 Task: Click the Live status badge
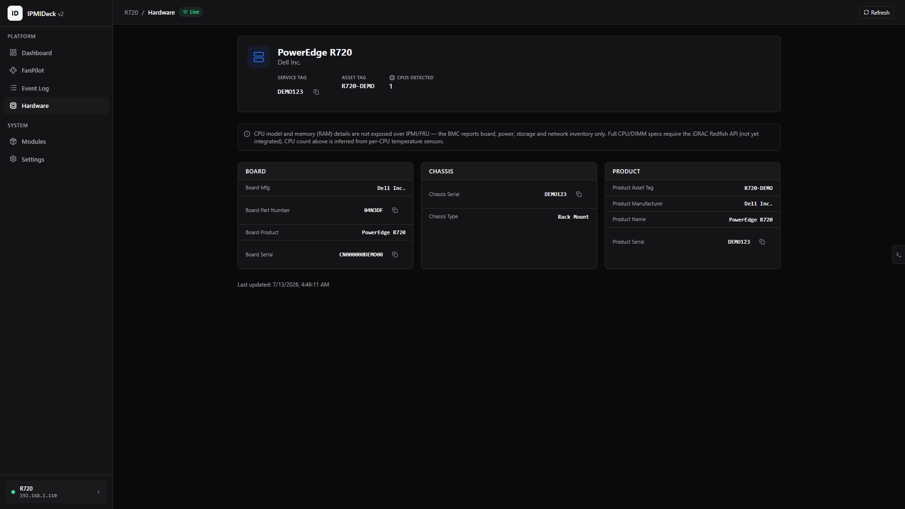[191, 12]
